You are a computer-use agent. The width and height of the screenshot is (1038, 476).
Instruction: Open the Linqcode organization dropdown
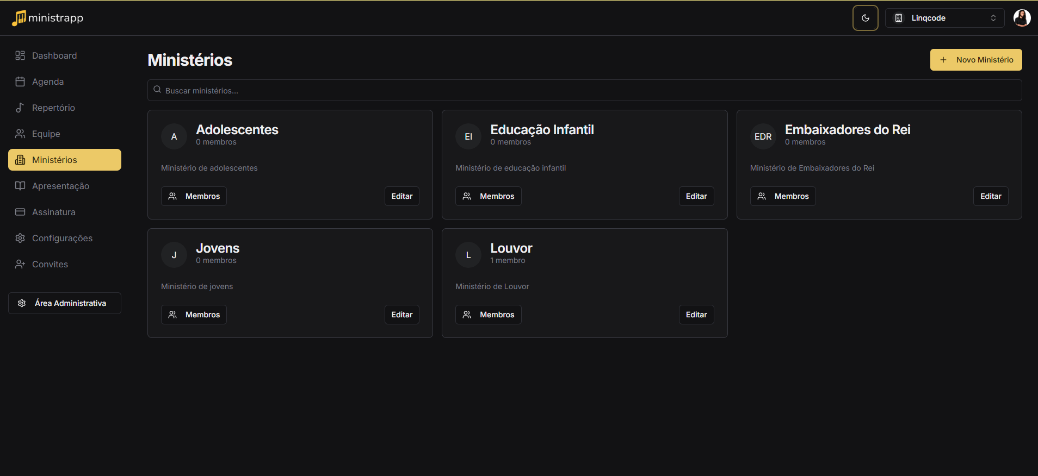[x=944, y=18]
